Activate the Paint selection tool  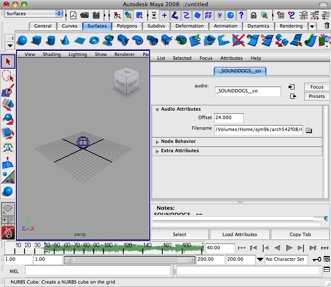pos(8,90)
